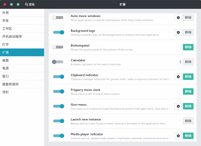Screen dimensions: 201x146
Task: Switch off Launch new instance
Action: tap(59, 121)
